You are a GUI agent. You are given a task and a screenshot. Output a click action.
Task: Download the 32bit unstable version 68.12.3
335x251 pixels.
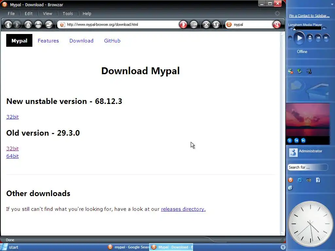coord(12,117)
